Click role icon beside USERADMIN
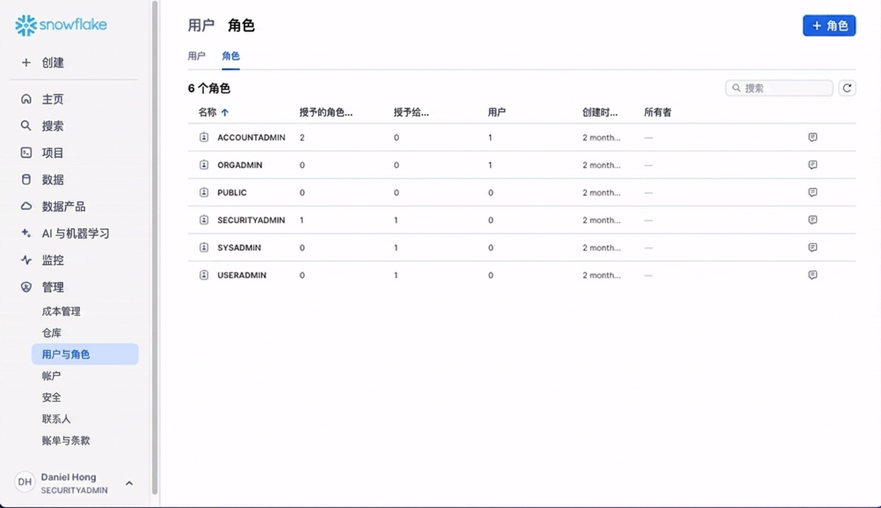Image resolution: width=881 pixels, height=508 pixels. pos(204,275)
